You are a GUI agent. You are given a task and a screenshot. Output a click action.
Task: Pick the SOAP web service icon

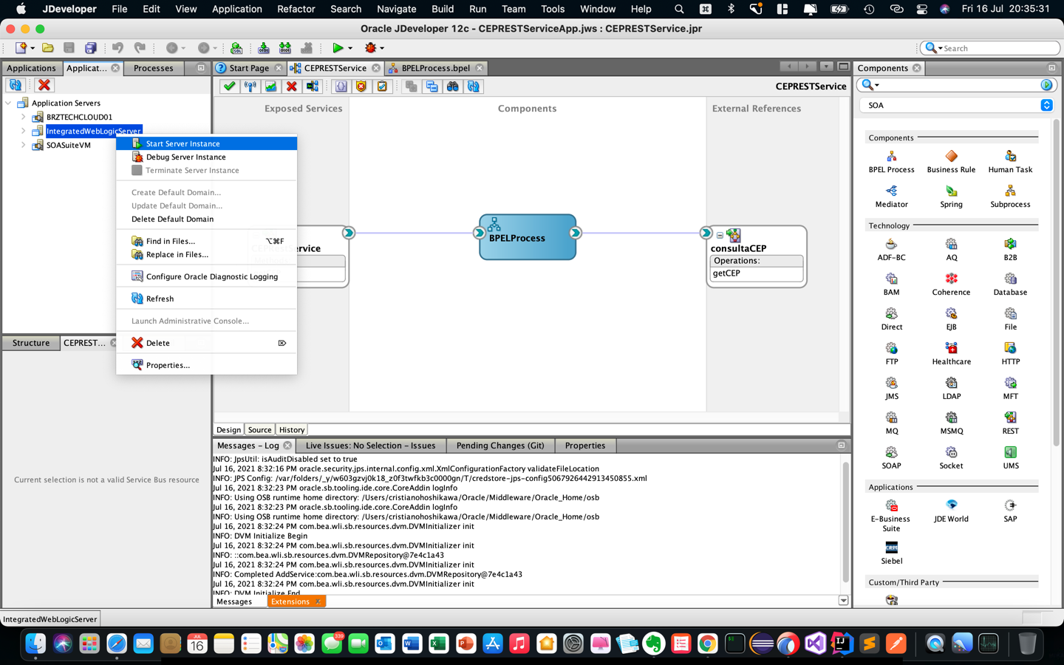(x=891, y=452)
